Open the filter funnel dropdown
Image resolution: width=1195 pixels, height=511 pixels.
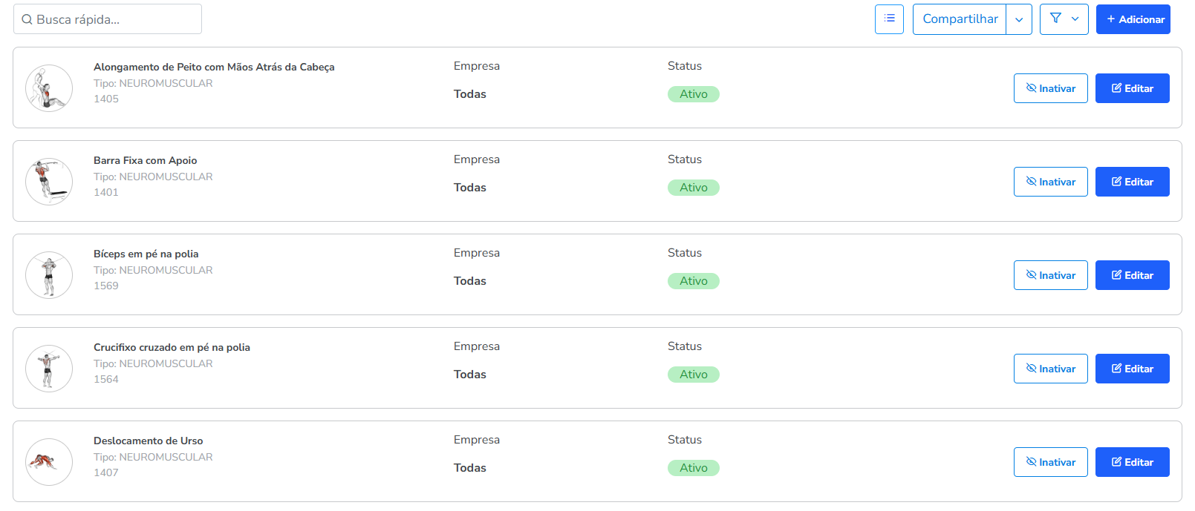1064,19
